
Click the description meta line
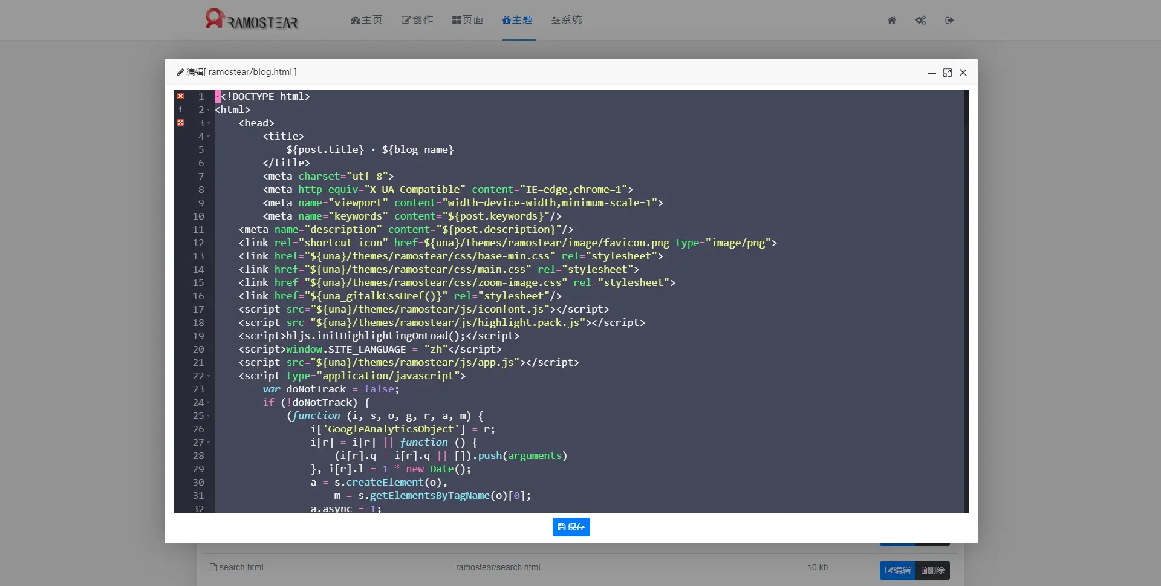coord(406,229)
